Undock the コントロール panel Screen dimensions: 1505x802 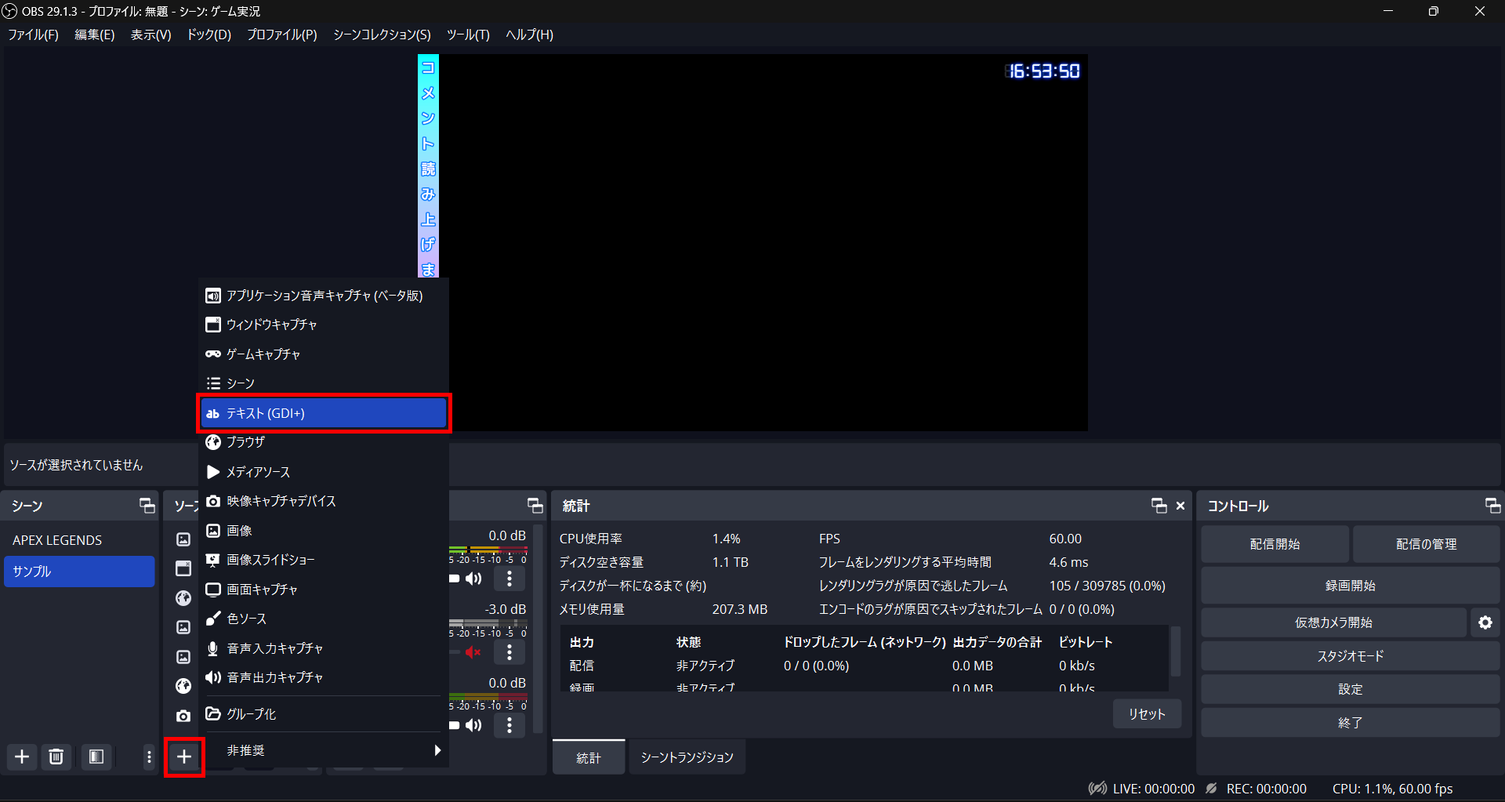[x=1493, y=506]
